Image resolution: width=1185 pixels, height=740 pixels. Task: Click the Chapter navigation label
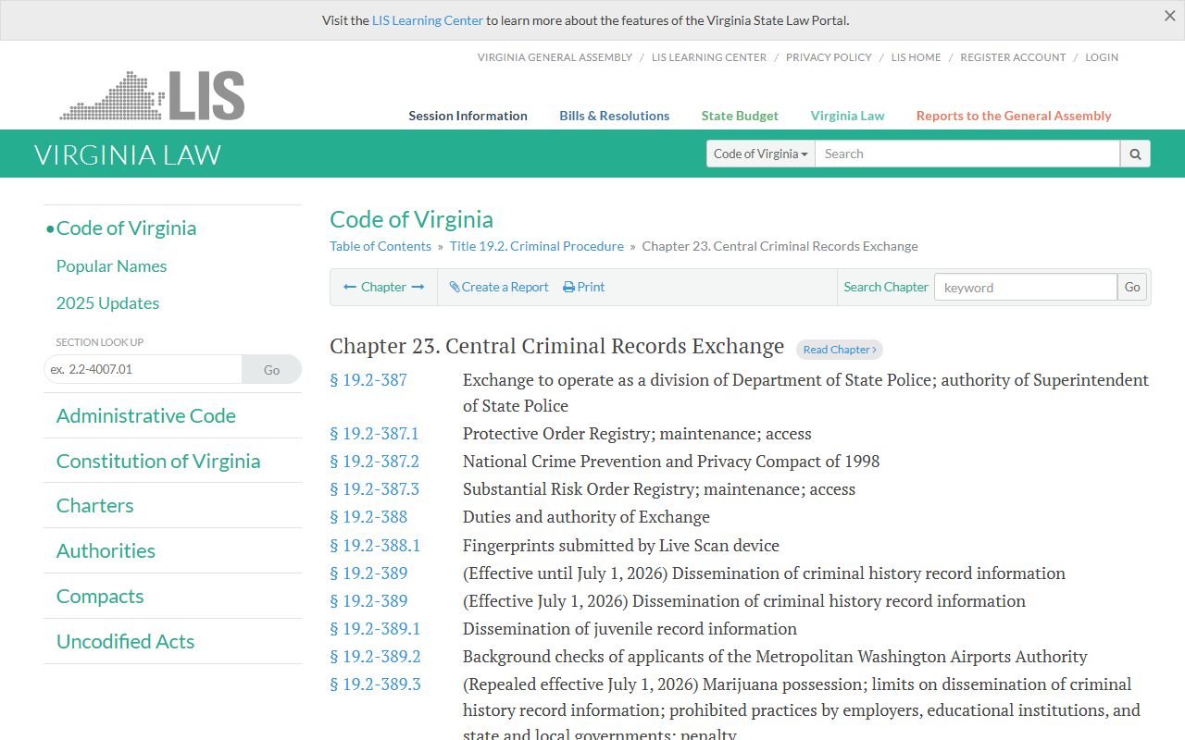point(383,287)
